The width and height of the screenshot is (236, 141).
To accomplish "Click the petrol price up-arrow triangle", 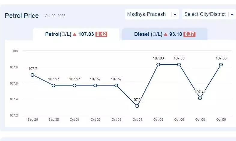I will (x=75, y=34).
